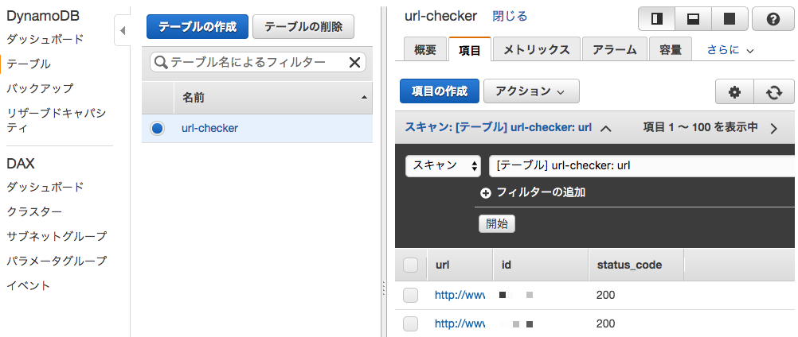Open the スキャン scan/query dropdown
Viewport: 798px width, 337px height.
click(444, 166)
